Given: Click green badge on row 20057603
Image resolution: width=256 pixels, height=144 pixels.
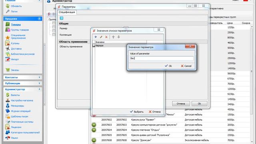Looking at the screenshot, I should point(94,125).
